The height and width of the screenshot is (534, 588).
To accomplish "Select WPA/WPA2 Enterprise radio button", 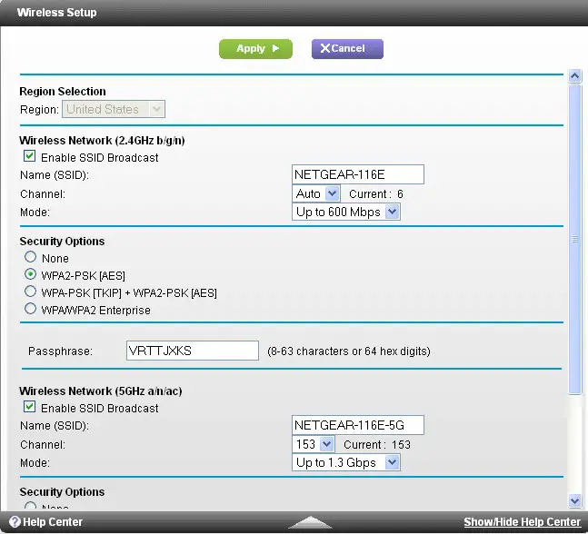I will click(x=31, y=310).
